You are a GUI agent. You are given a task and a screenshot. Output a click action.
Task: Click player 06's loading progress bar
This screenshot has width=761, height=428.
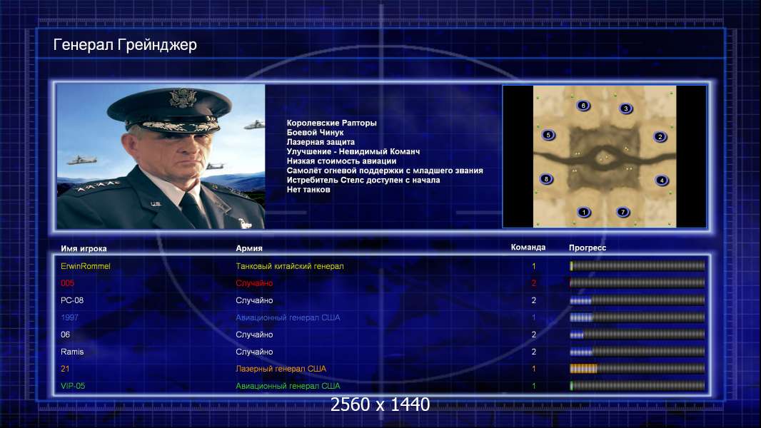pyautogui.click(x=637, y=335)
